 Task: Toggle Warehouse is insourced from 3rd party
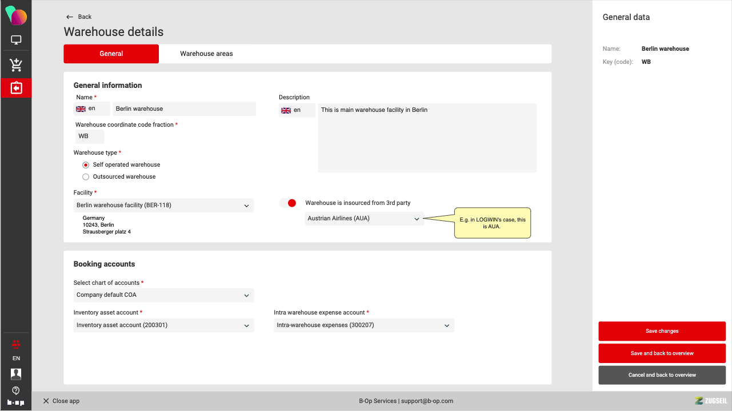(288, 203)
